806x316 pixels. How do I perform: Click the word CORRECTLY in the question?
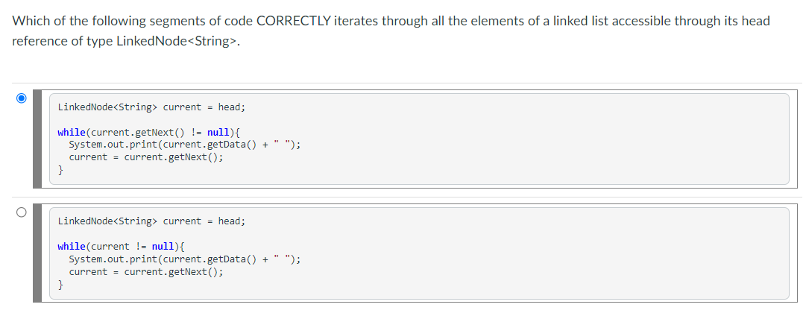pos(293,21)
